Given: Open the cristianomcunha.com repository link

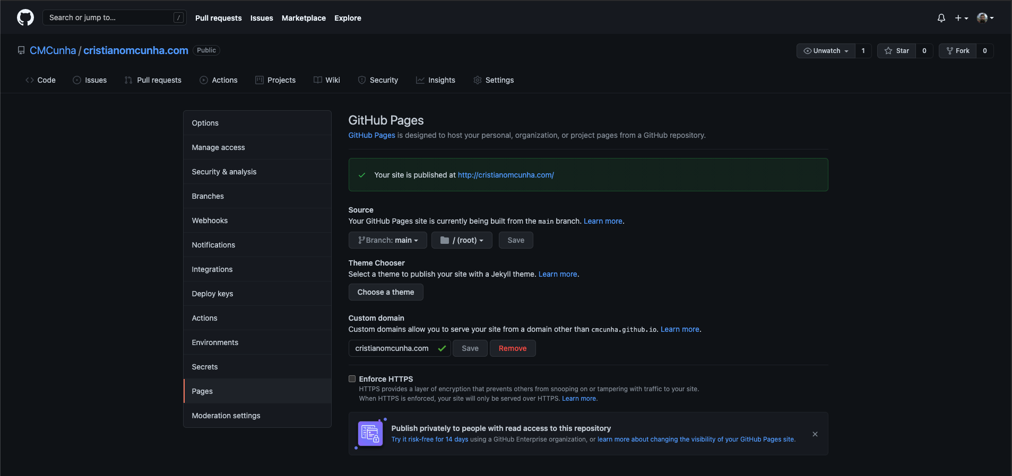Looking at the screenshot, I should click(136, 50).
